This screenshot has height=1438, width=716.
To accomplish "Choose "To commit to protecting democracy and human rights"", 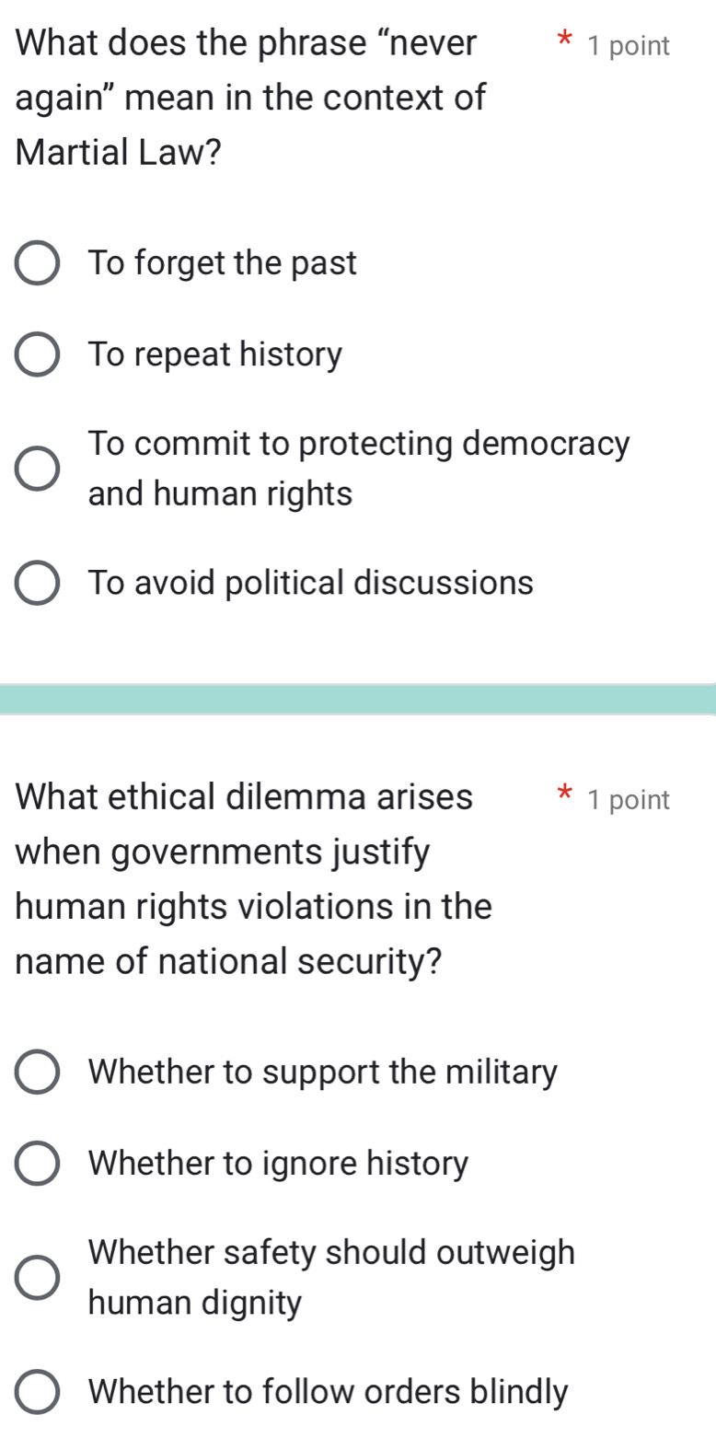I will tap(37, 469).
